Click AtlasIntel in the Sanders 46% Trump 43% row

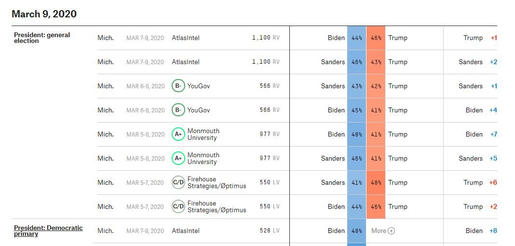pyautogui.click(x=186, y=62)
